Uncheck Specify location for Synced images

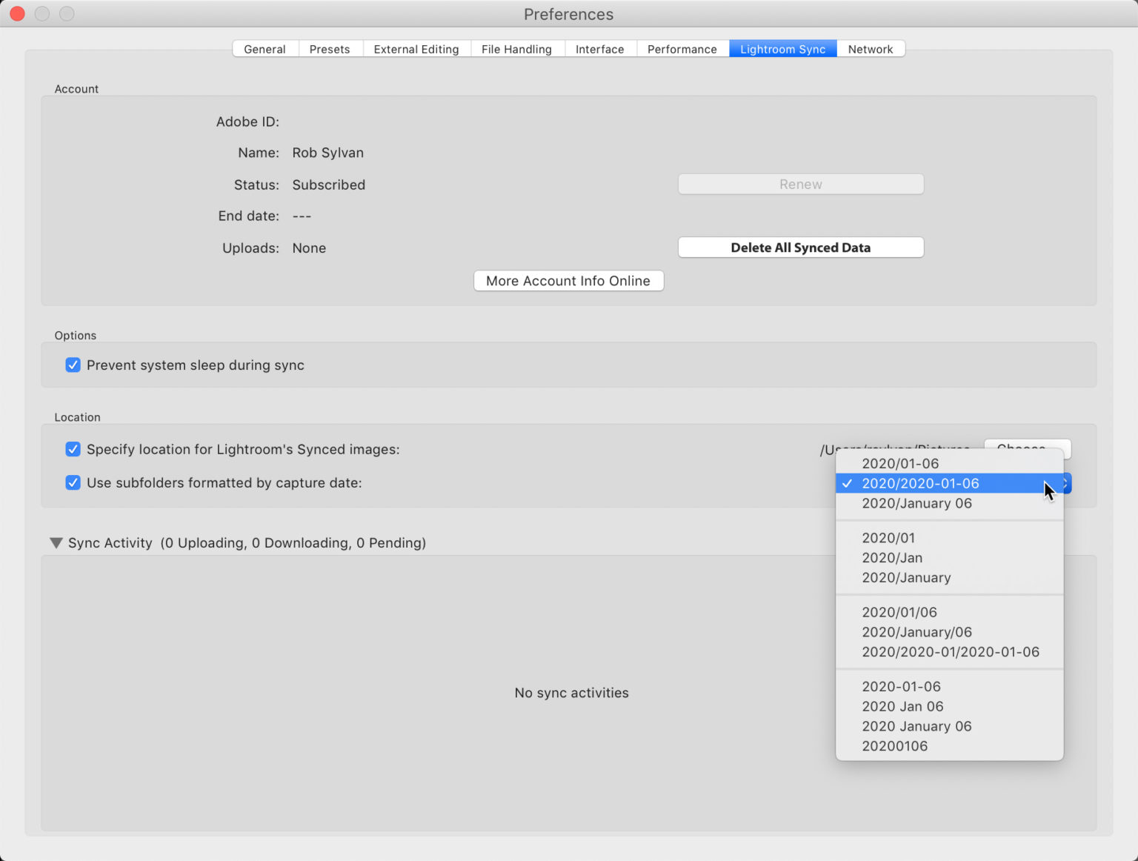[73, 449]
